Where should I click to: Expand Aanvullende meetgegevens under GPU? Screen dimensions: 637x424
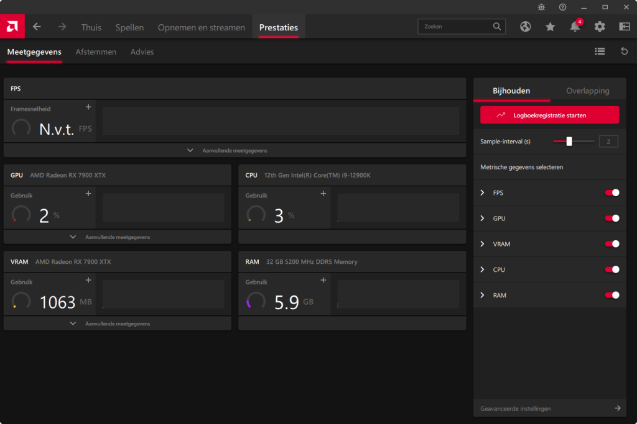click(118, 237)
